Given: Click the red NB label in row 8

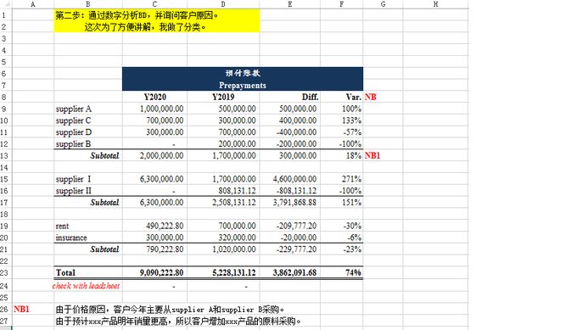Looking at the screenshot, I should pos(371,97).
